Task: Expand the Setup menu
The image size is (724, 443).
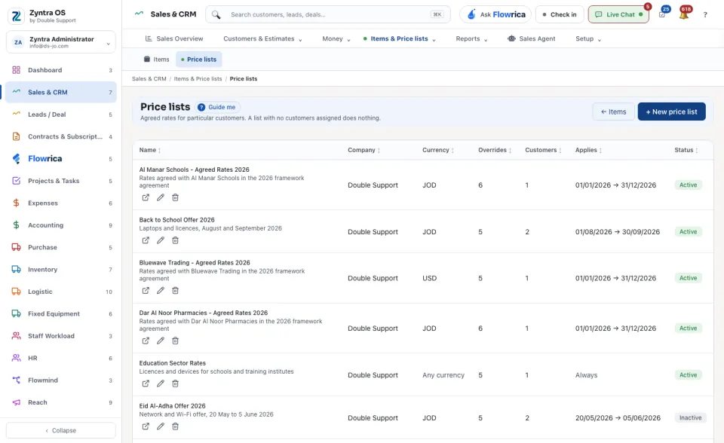Action: point(588,38)
